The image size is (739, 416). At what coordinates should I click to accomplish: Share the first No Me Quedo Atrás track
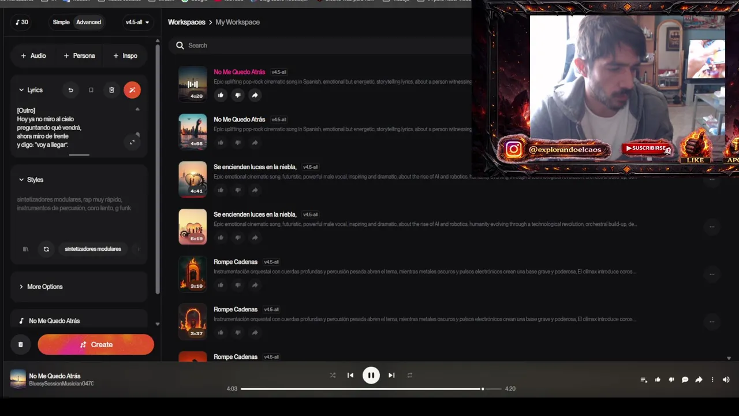pos(255,95)
